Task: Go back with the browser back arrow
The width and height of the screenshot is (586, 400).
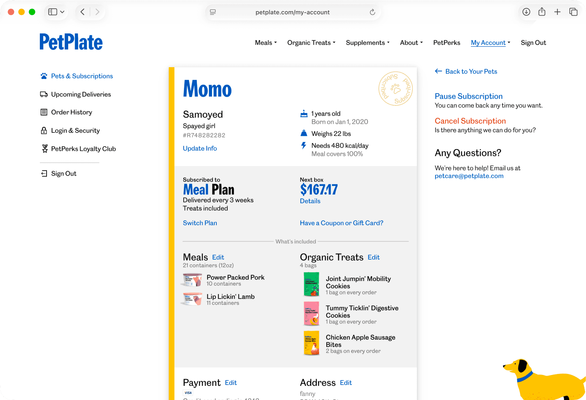Action: click(x=82, y=12)
